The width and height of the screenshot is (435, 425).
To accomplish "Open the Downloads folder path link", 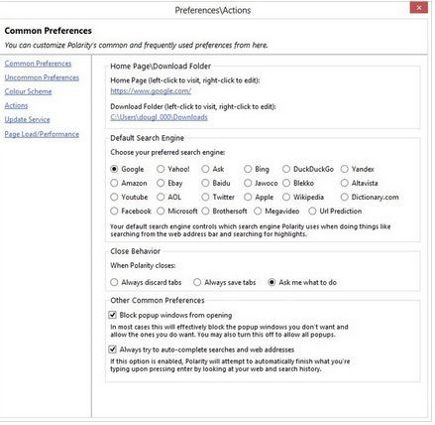I will coord(159,117).
